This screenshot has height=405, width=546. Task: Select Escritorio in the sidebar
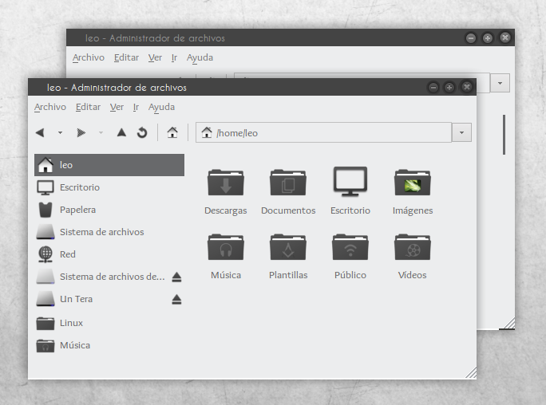(109, 187)
